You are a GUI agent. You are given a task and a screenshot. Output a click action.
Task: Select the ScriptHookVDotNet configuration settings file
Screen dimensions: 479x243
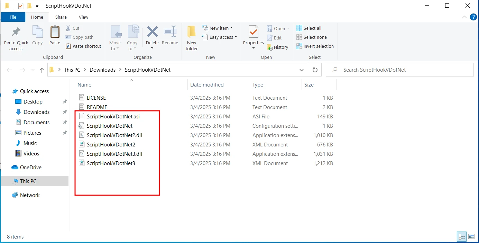pyautogui.click(x=110, y=126)
